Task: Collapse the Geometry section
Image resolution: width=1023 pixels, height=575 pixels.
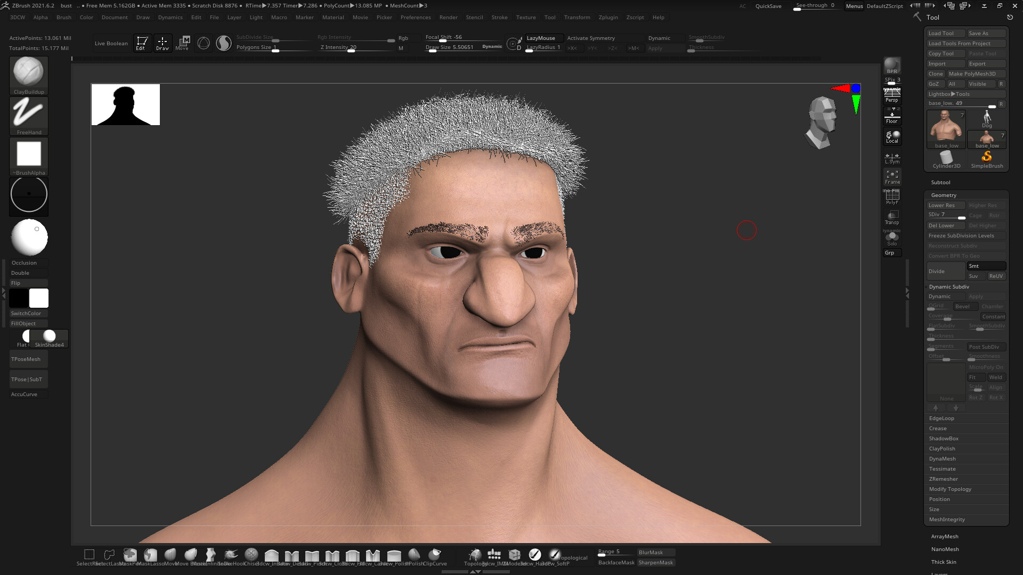Action: (x=944, y=195)
